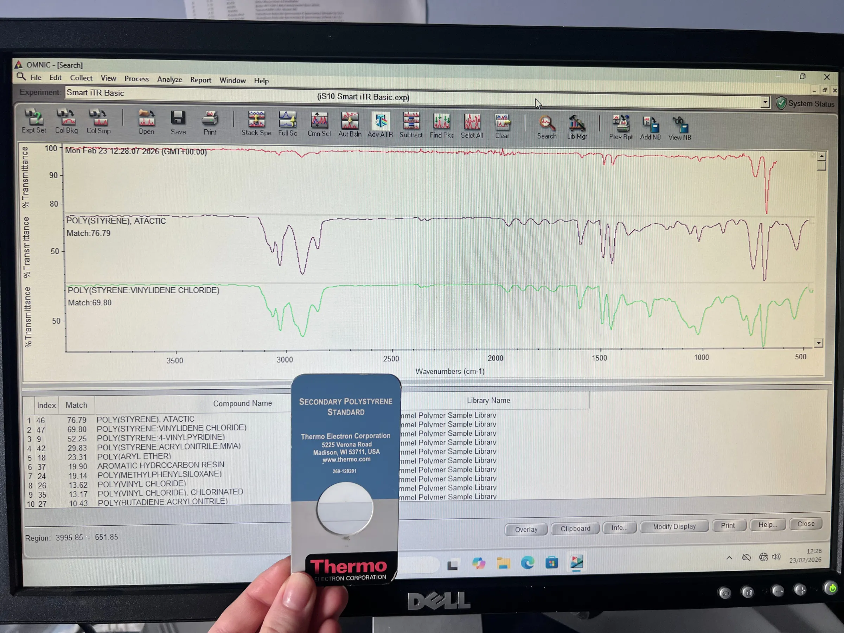Expand the Experiment dropdown arrow
This screenshot has height=633, width=844.
pyautogui.click(x=765, y=102)
